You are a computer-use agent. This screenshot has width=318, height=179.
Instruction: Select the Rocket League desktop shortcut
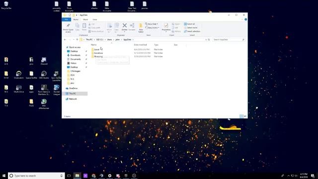tap(56, 90)
